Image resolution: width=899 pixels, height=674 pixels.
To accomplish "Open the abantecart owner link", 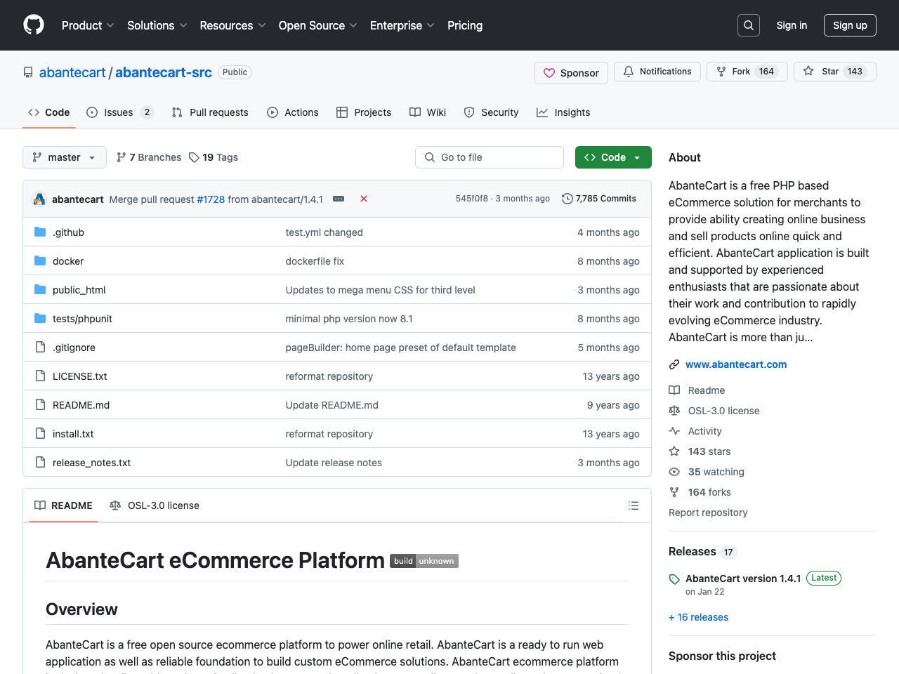I will point(72,72).
